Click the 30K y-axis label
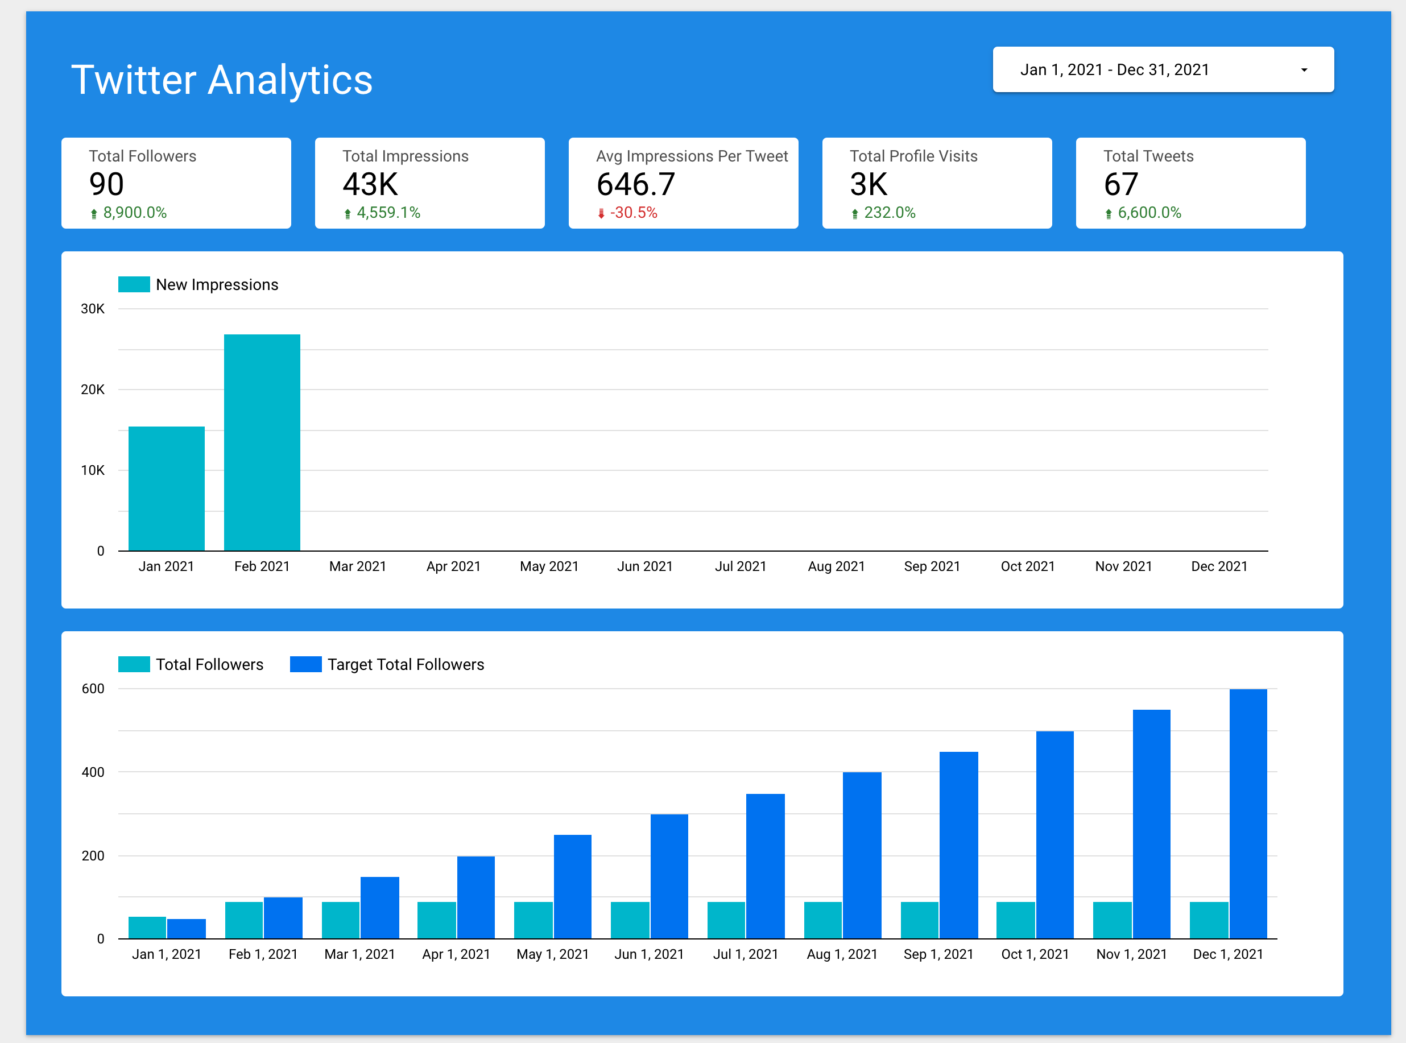 [93, 309]
